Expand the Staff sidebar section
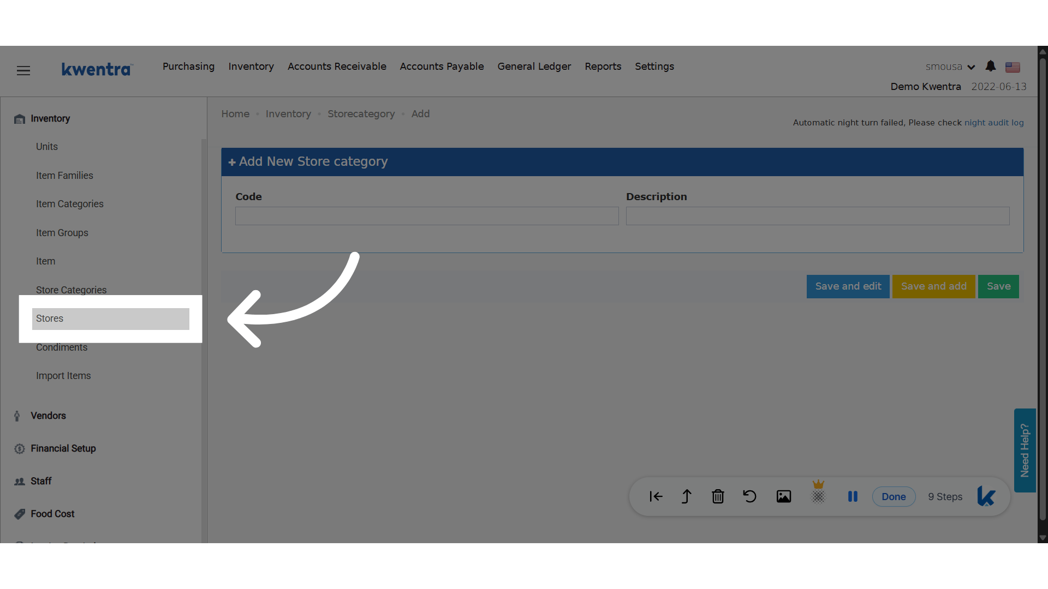 coord(41,481)
